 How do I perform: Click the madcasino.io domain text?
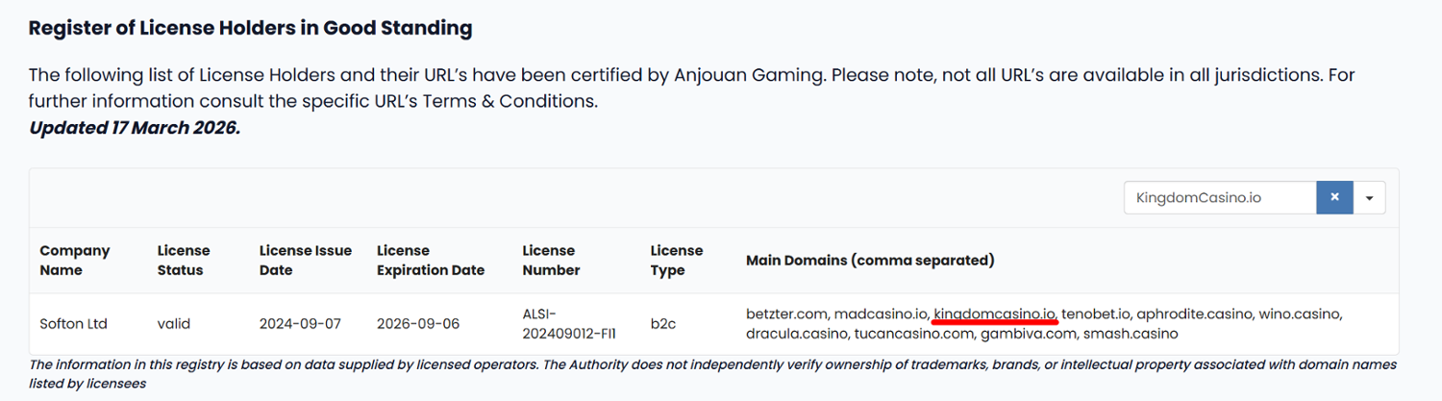tap(881, 314)
